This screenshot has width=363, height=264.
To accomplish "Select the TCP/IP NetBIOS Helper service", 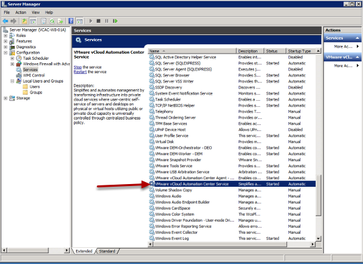I will point(232,105).
